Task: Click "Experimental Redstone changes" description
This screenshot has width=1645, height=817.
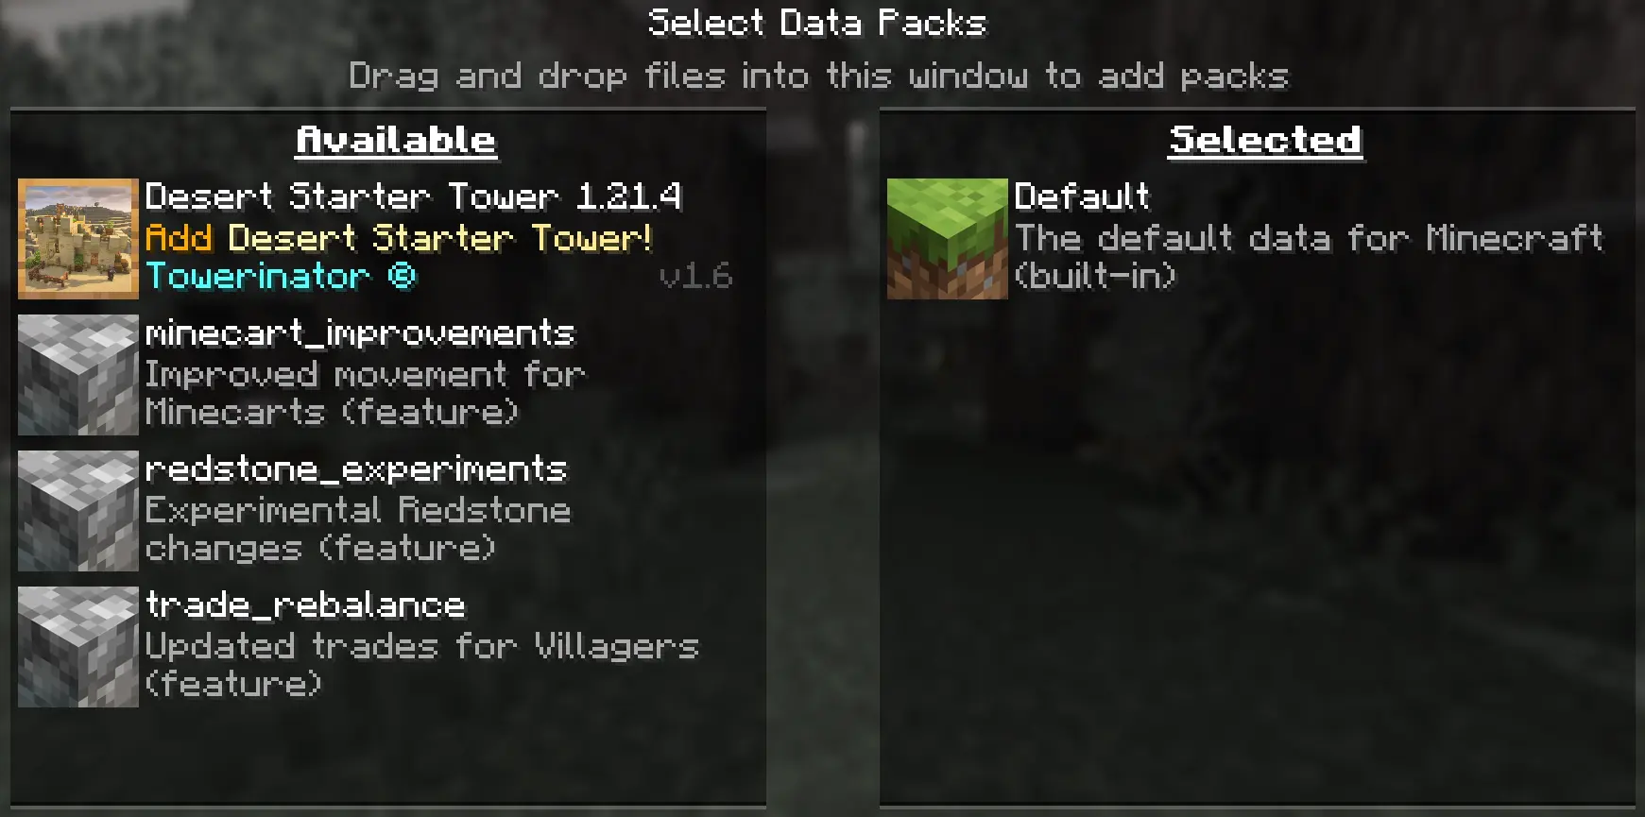Action: click(358, 529)
